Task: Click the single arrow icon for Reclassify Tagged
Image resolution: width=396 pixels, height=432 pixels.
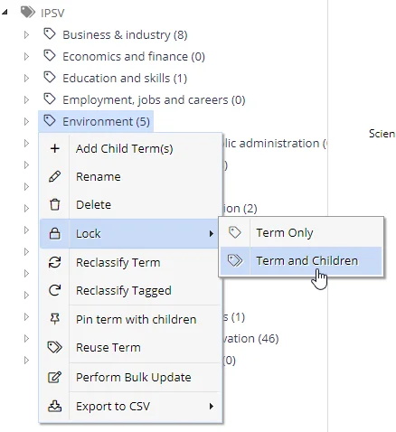Action: [x=55, y=290]
